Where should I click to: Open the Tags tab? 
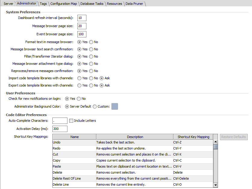43,4
